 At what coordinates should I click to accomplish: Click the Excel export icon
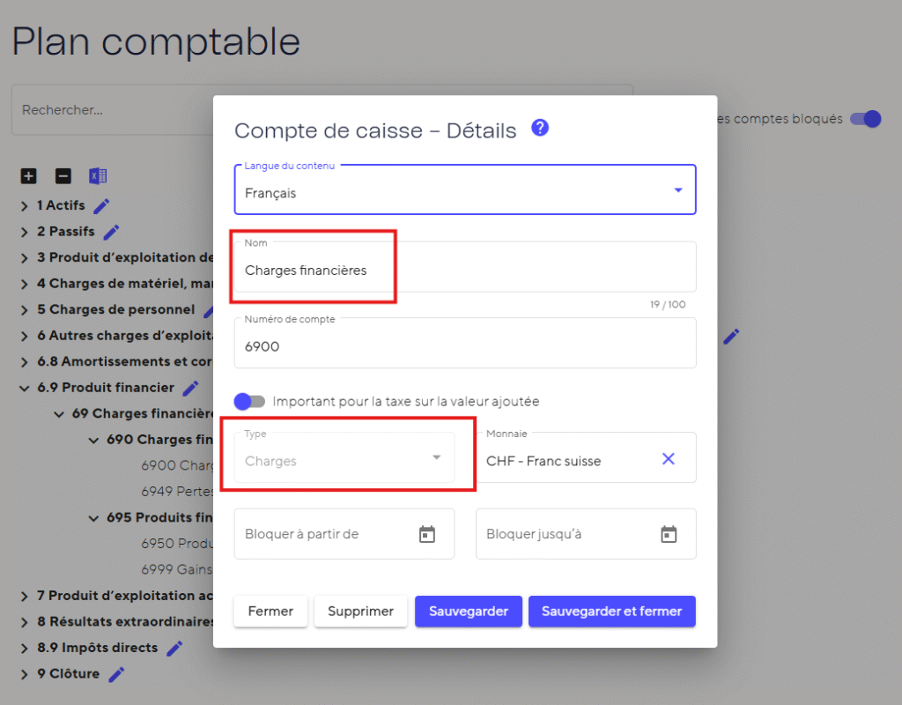point(98,176)
